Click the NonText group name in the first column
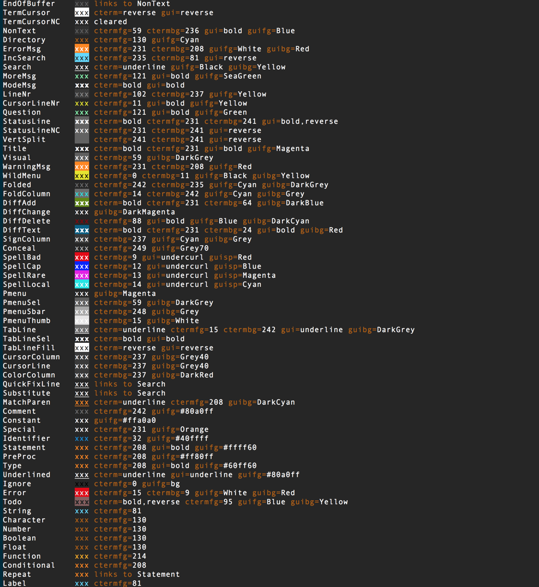539x587 pixels. (20, 31)
